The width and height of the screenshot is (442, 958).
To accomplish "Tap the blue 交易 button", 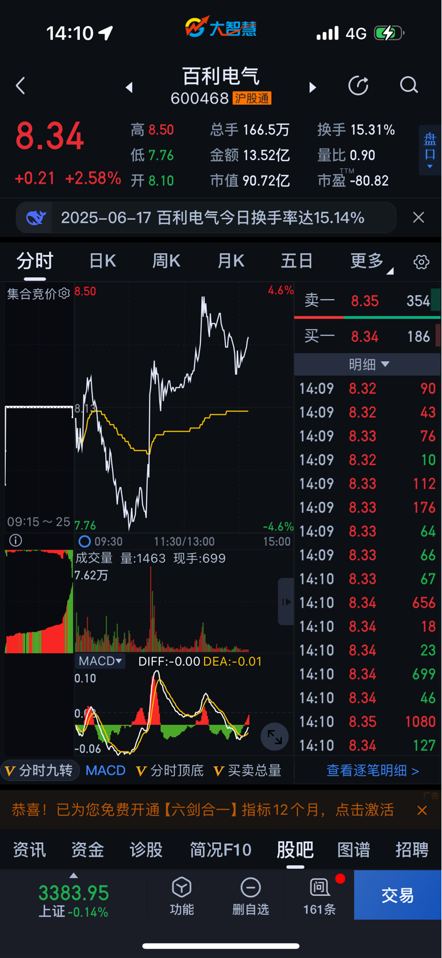I will tap(398, 895).
